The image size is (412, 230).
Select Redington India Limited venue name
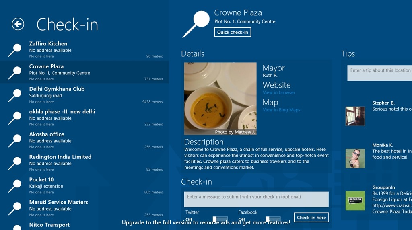pos(60,157)
